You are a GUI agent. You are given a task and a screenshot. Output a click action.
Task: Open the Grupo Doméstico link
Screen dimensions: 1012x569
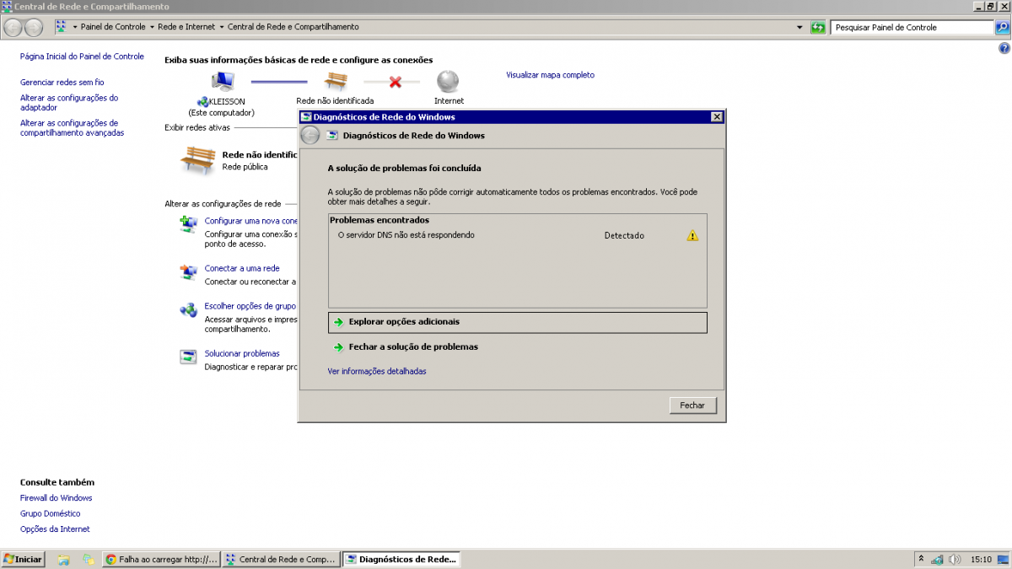pyautogui.click(x=51, y=513)
